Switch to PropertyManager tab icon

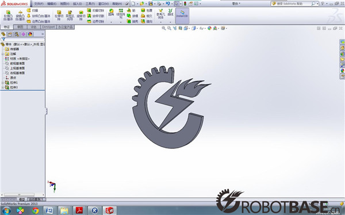10,34
